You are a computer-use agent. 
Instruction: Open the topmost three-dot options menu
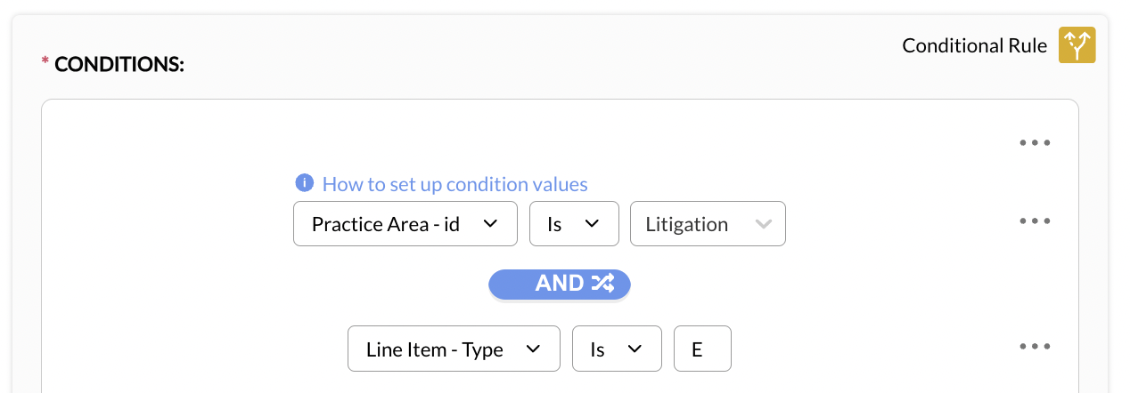pos(1035,142)
